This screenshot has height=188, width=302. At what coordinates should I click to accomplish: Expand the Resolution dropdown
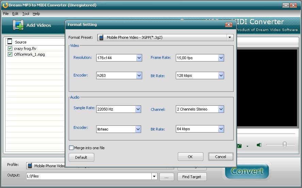[x=139, y=58]
